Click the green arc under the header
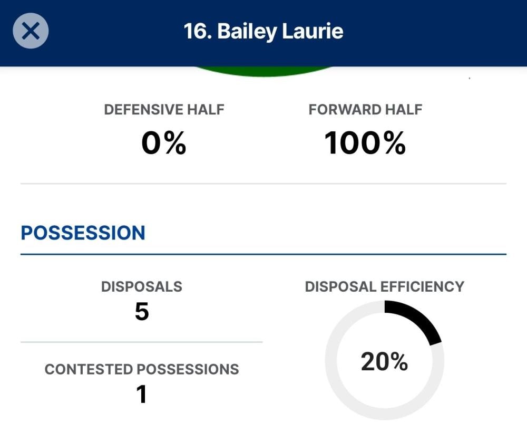 [x=263, y=72]
